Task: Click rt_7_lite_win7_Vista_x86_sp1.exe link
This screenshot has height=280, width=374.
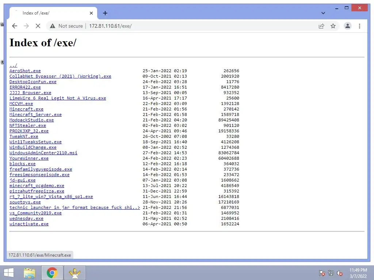Action: tap(51, 197)
